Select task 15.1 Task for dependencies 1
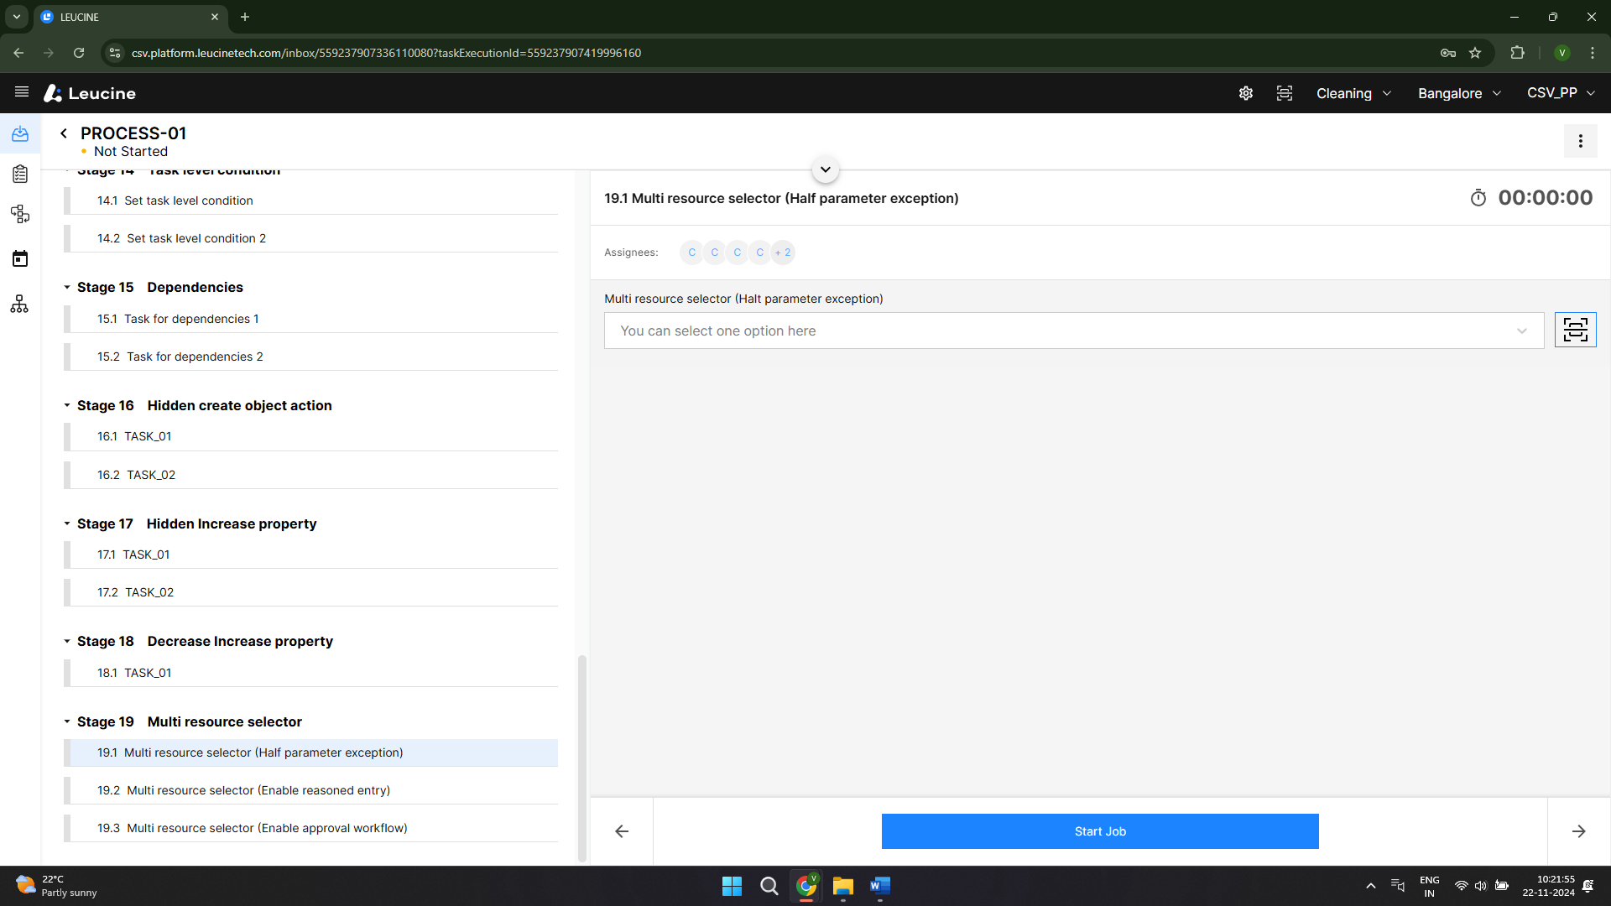This screenshot has height=906, width=1611. [310, 319]
